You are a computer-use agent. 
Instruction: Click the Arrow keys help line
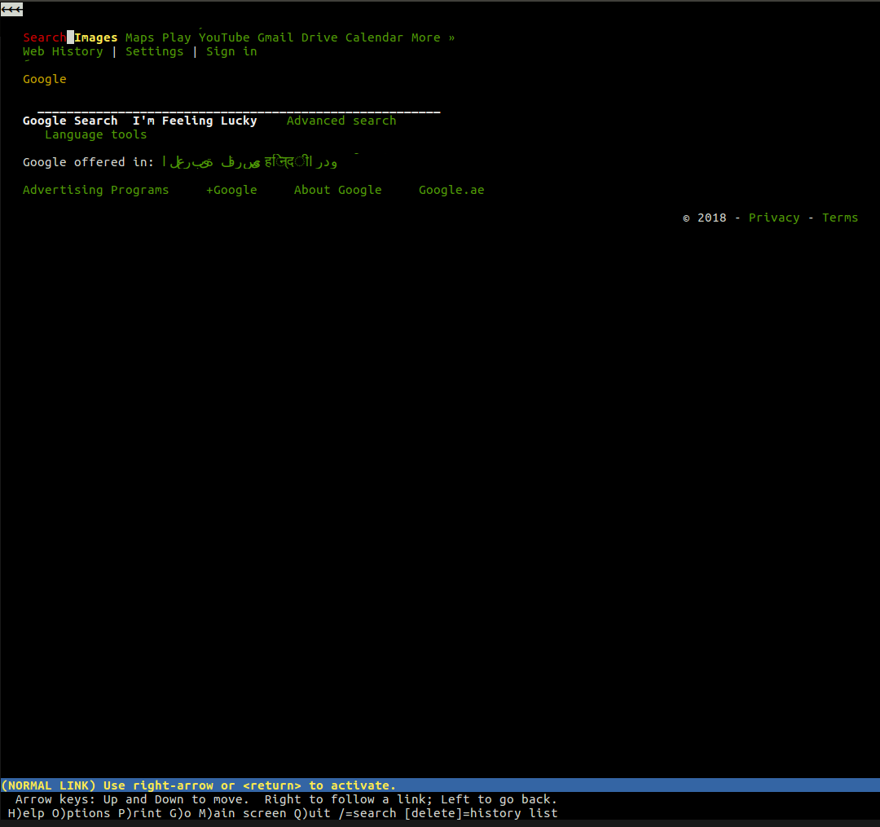tap(286, 799)
